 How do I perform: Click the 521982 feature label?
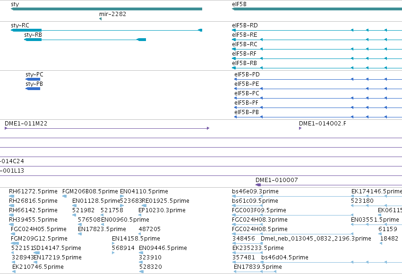coord(83,210)
